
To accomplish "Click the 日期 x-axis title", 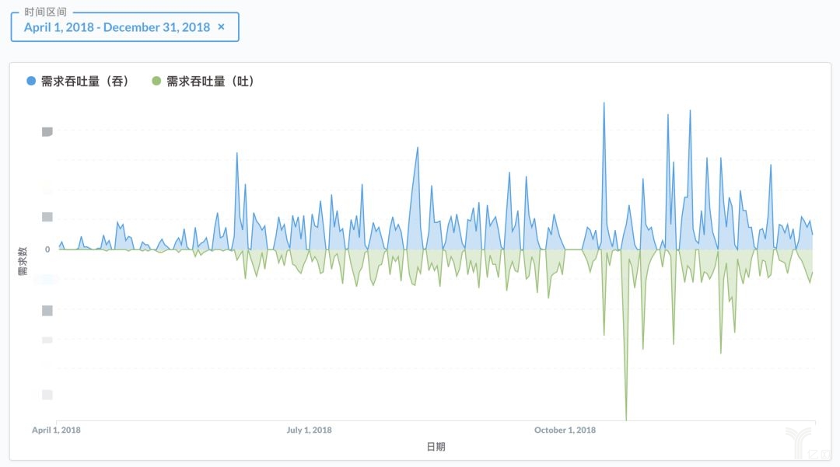I will (x=436, y=447).
